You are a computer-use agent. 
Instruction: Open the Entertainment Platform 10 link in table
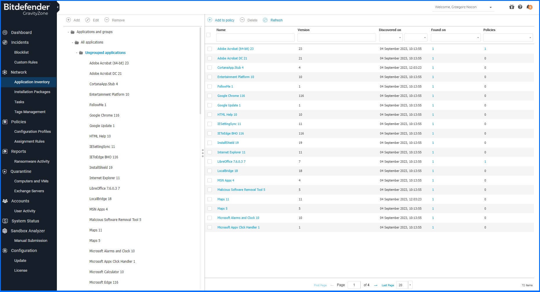[236, 77]
